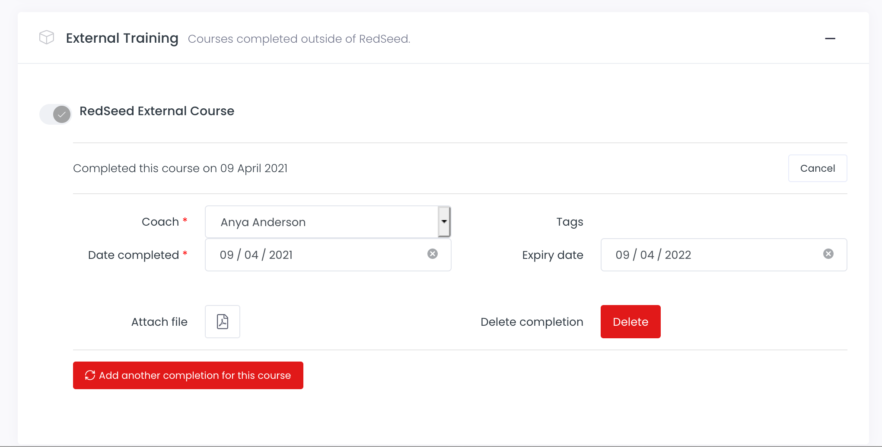This screenshot has width=882, height=447.
Task: Click the Delete completion label
Action: pos(532,321)
